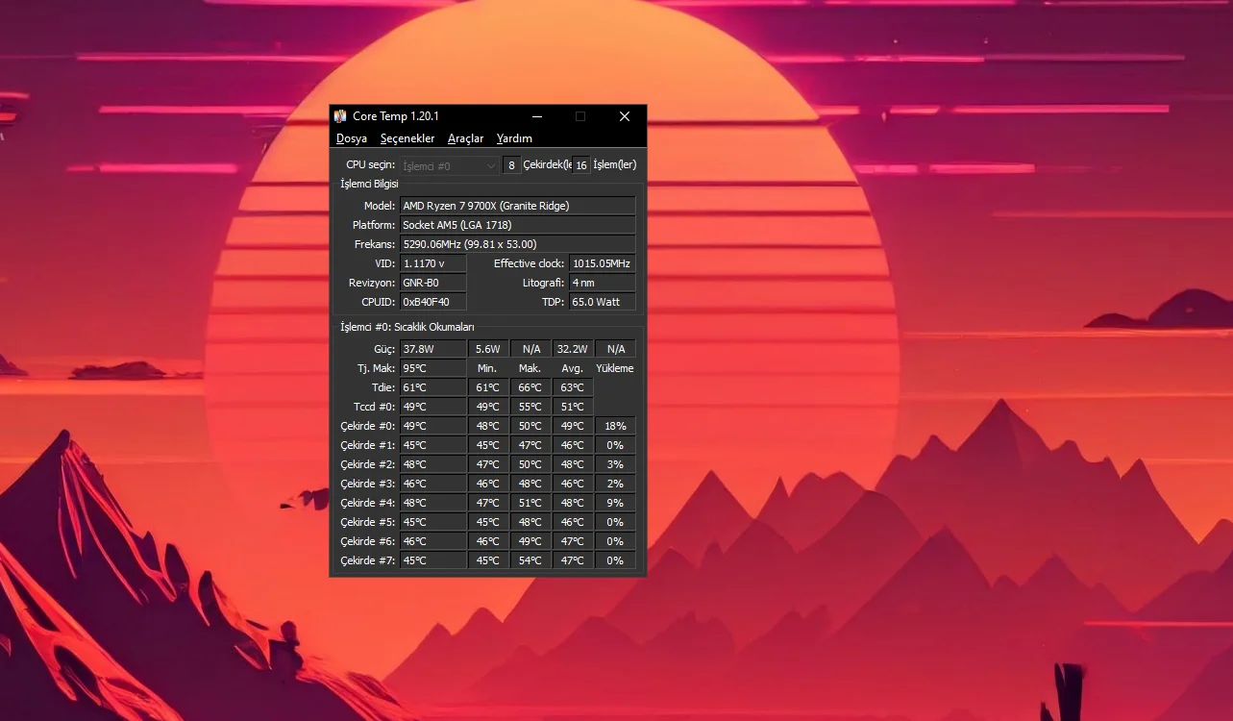Click the Çekirde #7 Avg. value 47°C
The height and width of the screenshot is (721, 1233).
[x=573, y=560]
